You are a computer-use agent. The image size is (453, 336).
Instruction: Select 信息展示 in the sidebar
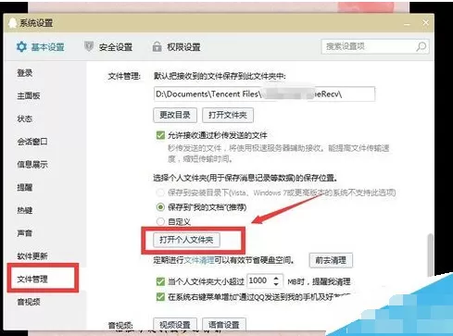tap(32, 165)
